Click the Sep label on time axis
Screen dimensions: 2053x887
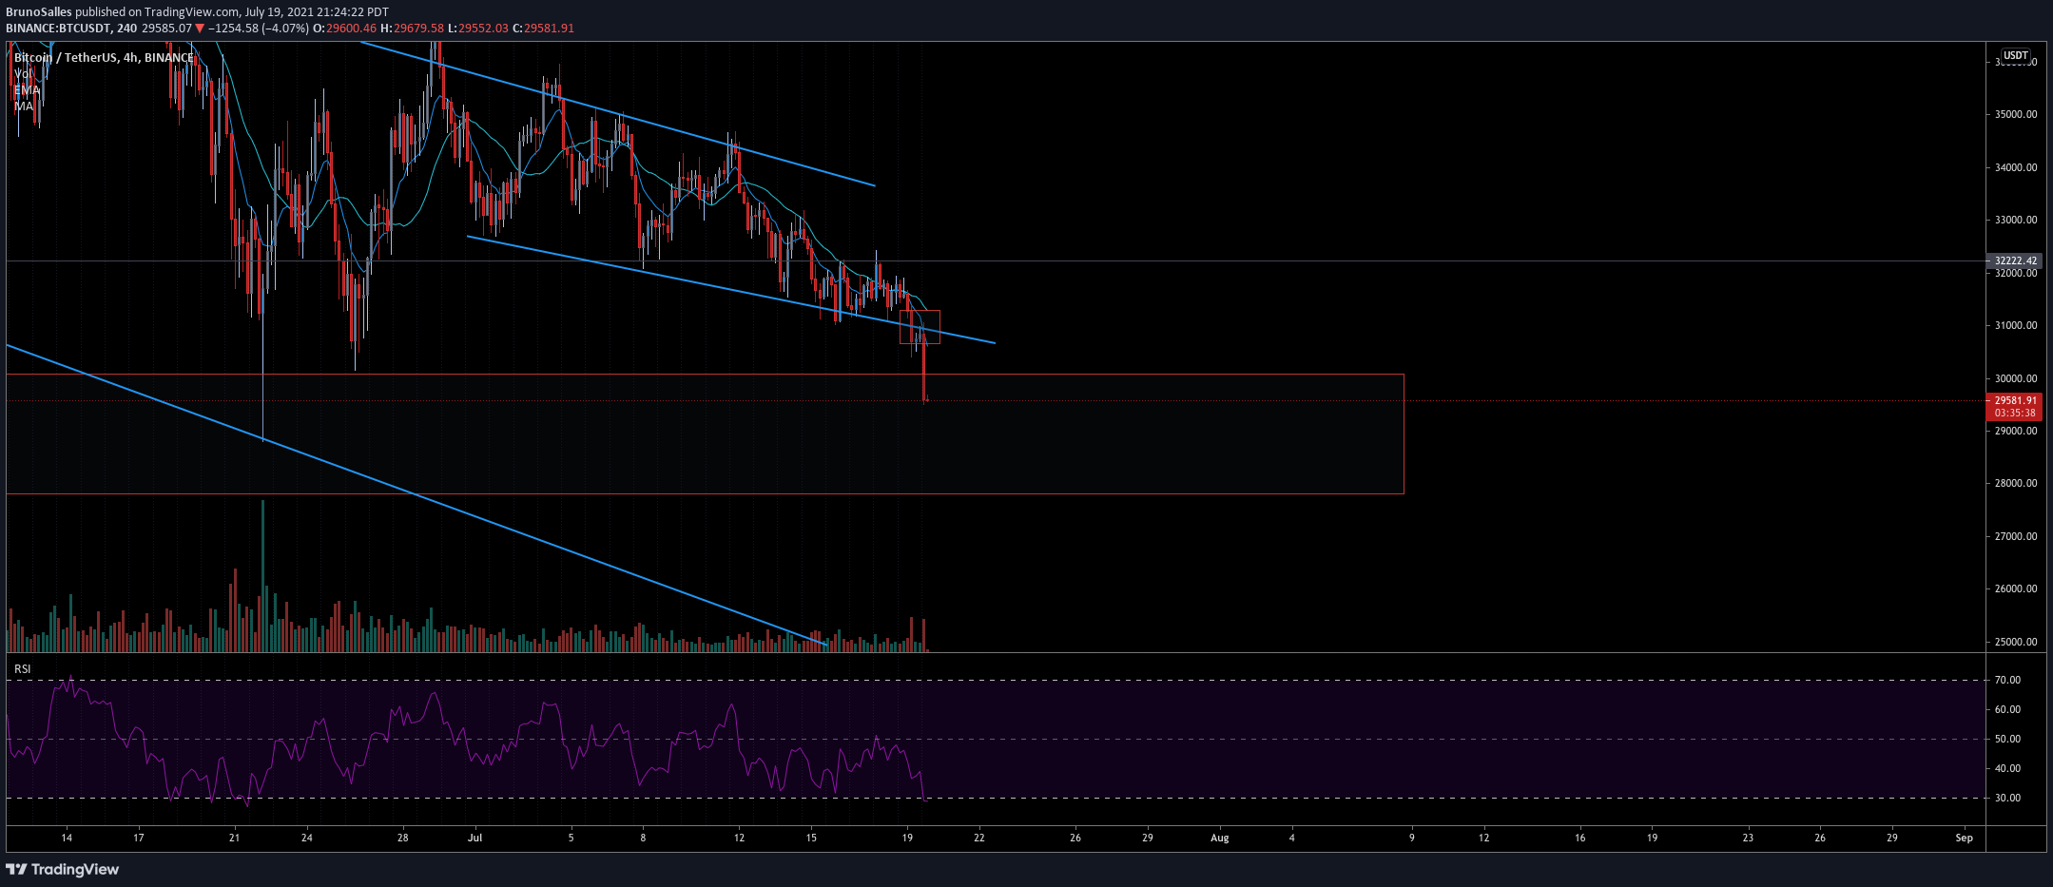(1965, 838)
